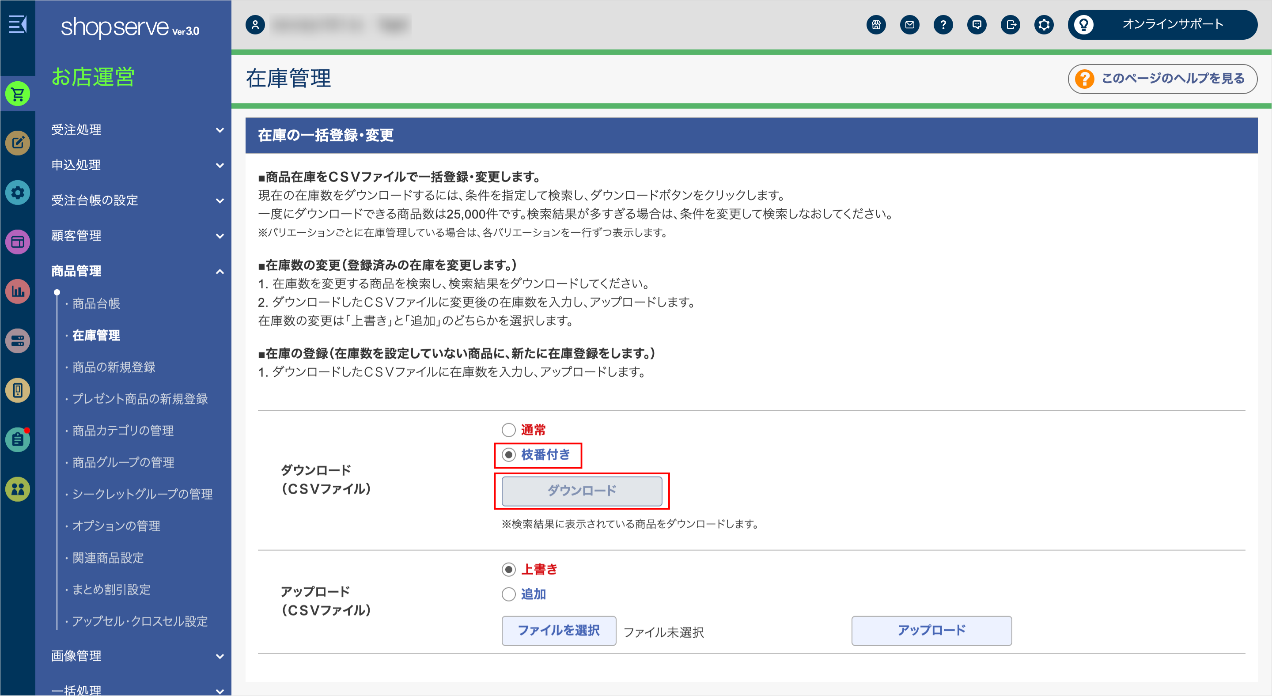
Task: Click the logout icon in top header
Action: tap(1010, 25)
